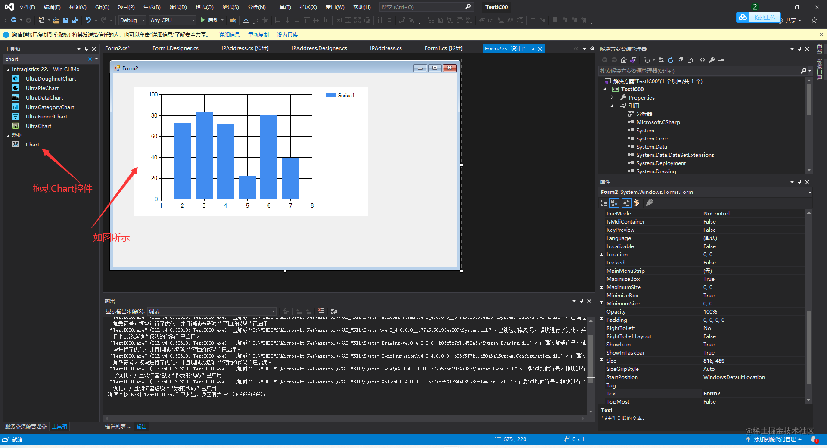Click the find in files folder icon
Image resolution: width=827 pixels, height=448 pixels.
[233, 20]
